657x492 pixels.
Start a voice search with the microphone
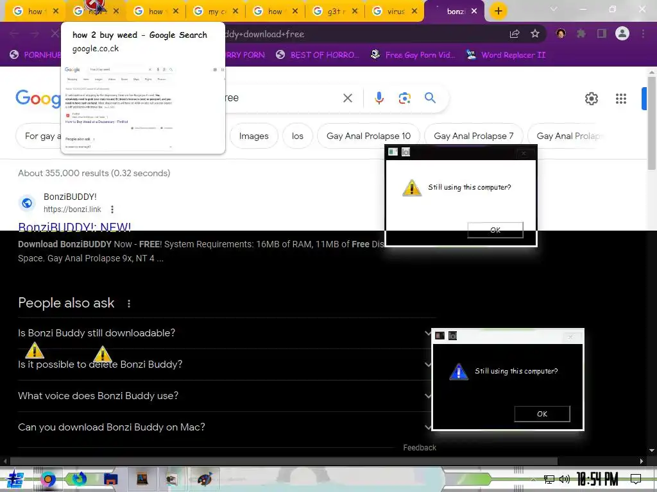pyautogui.click(x=379, y=98)
